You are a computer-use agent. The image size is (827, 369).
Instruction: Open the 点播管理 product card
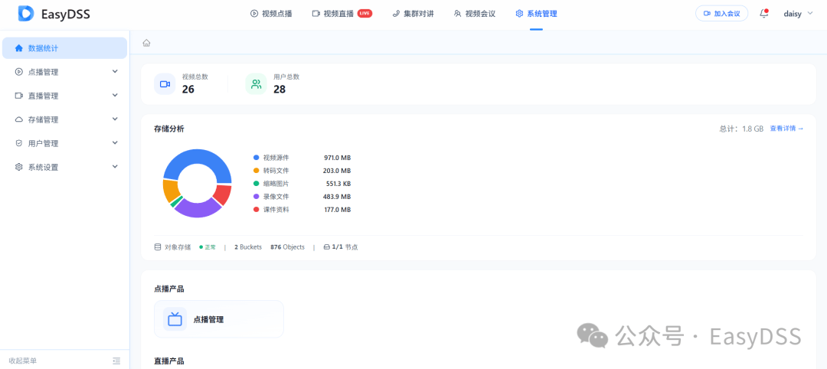pos(219,319)
